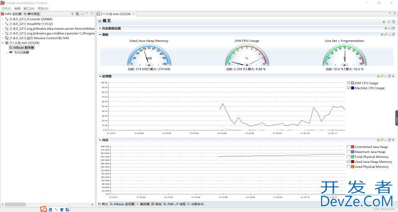This screenshot has width=398, height=212.
Task: Switch to the MBean 浏览器 bottom tab
Action: point(122,204)
